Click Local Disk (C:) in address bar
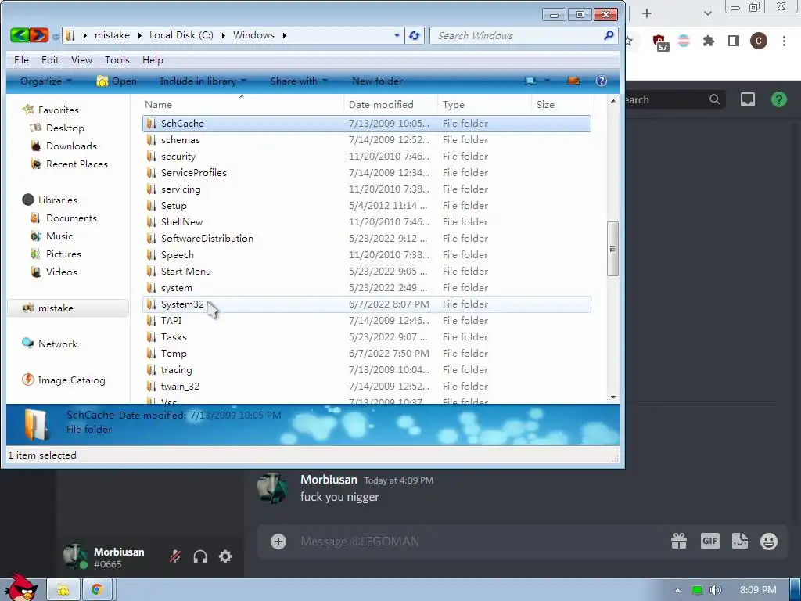Image resolution: width=801 pixels, height=601 pixels. (x=181, y=35)
